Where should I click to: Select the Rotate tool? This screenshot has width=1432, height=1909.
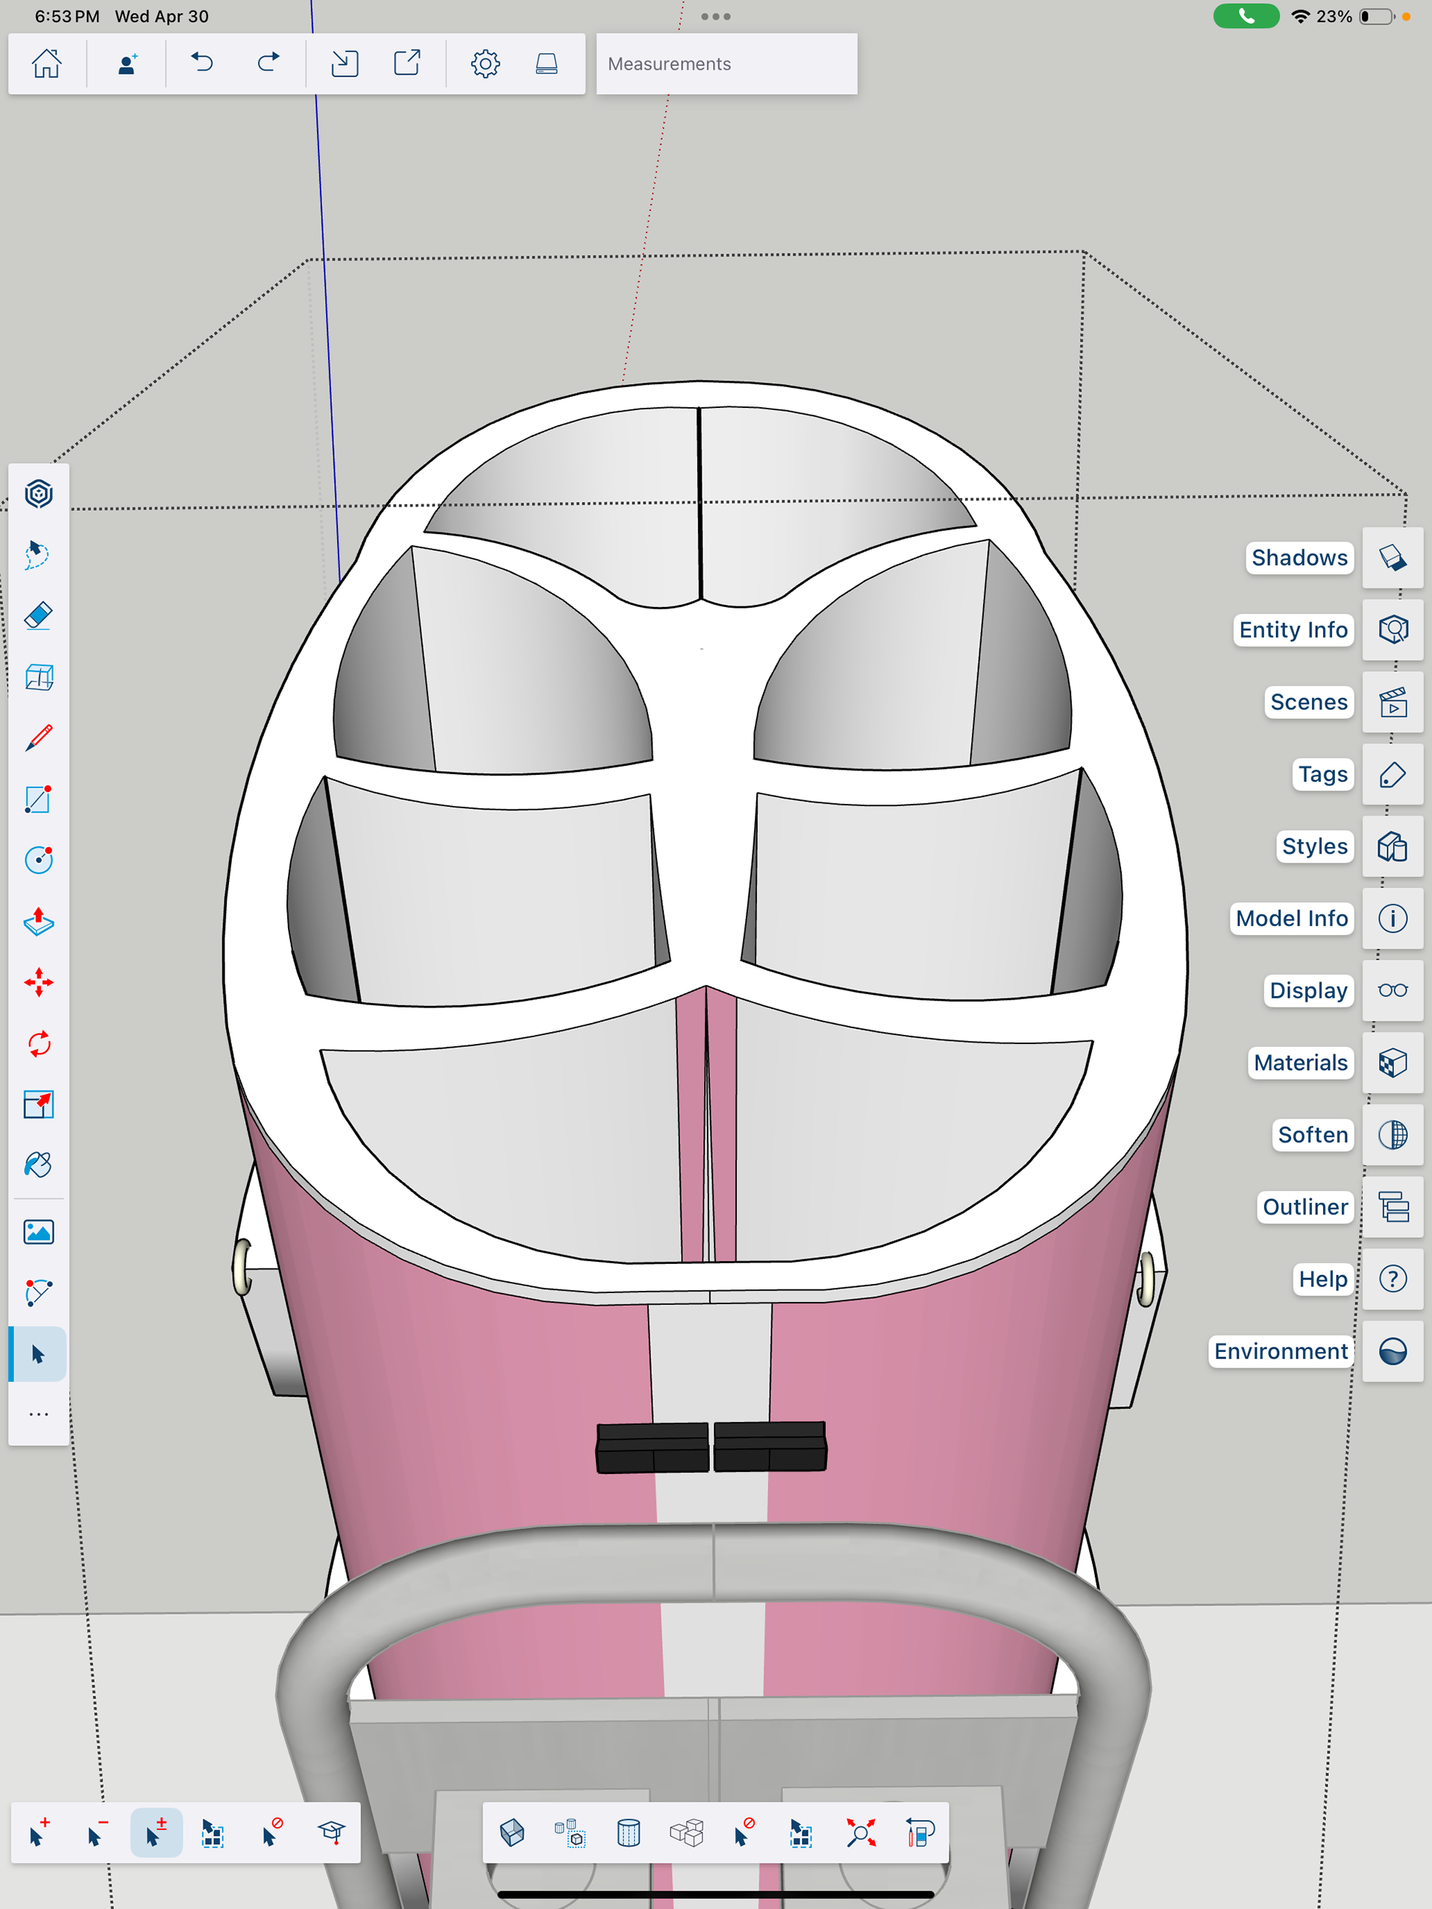pos(38,1043)
